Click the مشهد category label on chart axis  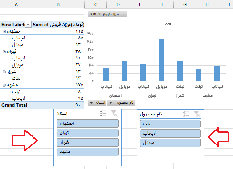click(x=208, y=95)
